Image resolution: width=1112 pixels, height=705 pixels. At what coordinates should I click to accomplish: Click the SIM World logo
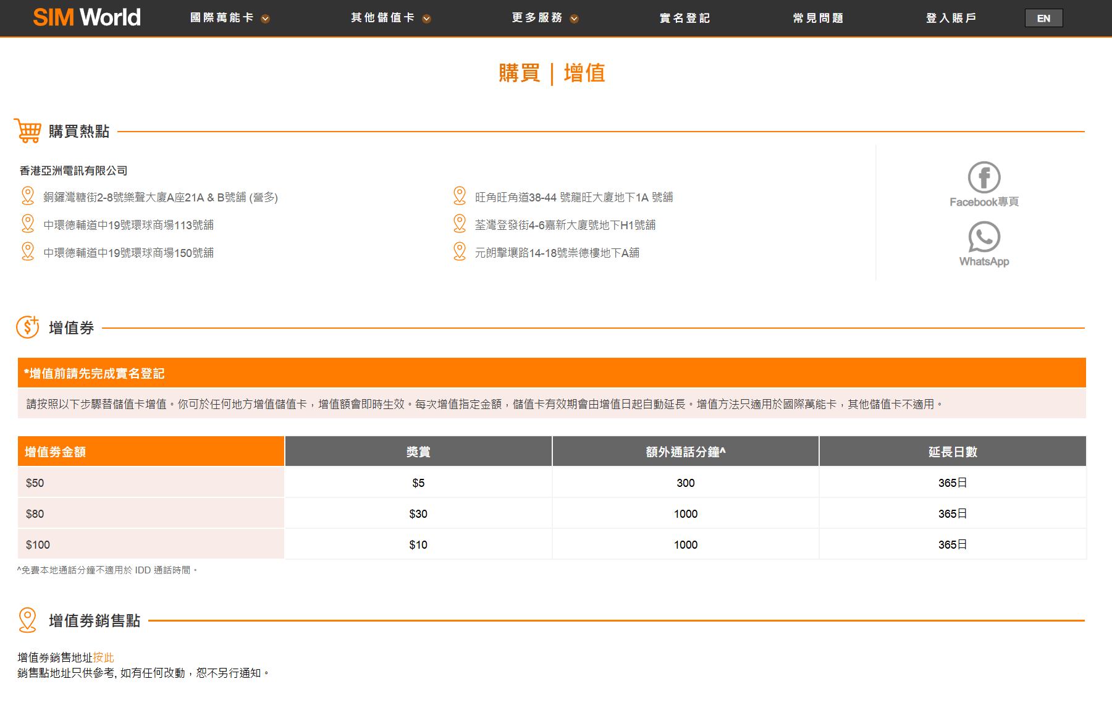click(x=86, y=17)
